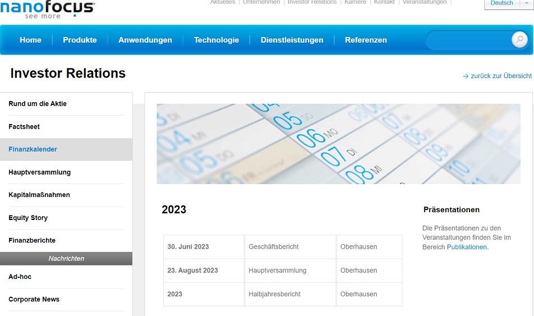
Task: Open Unternehmen in top navigation
Action: pyautogui.click(x=261, y=2)
